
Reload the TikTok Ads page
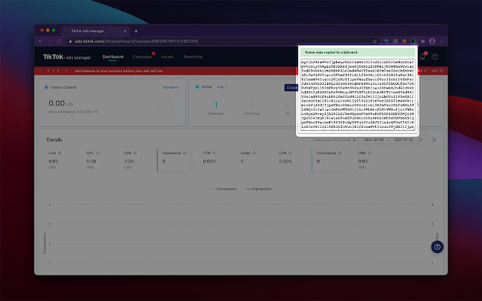pos(59,41)
